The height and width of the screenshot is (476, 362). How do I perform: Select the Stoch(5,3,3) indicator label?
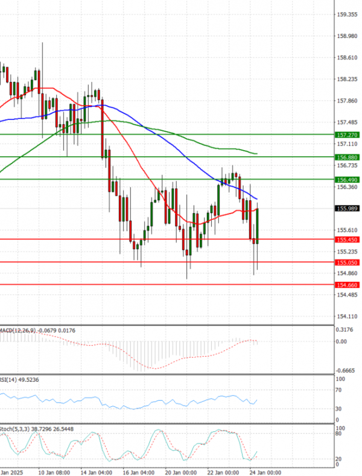pos(13,428)
